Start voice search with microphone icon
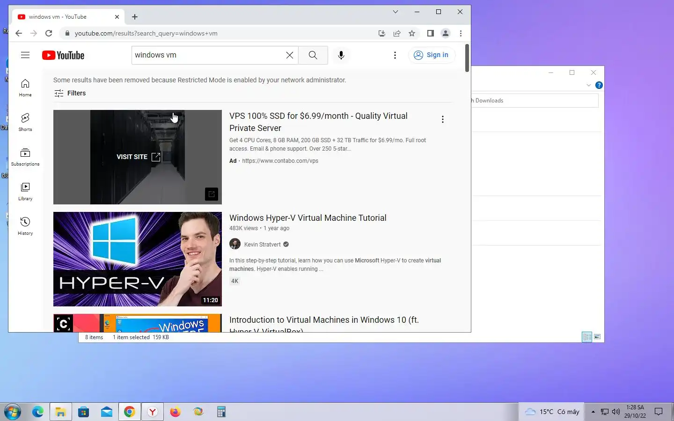Image resolution: width=674 pixels, height=421 pixels. (341, 55)
